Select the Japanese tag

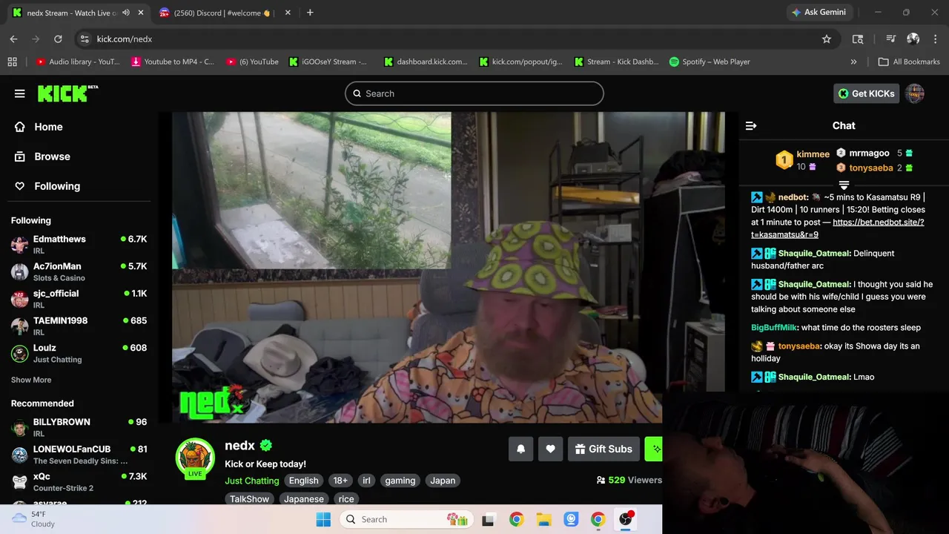[304, 499]
